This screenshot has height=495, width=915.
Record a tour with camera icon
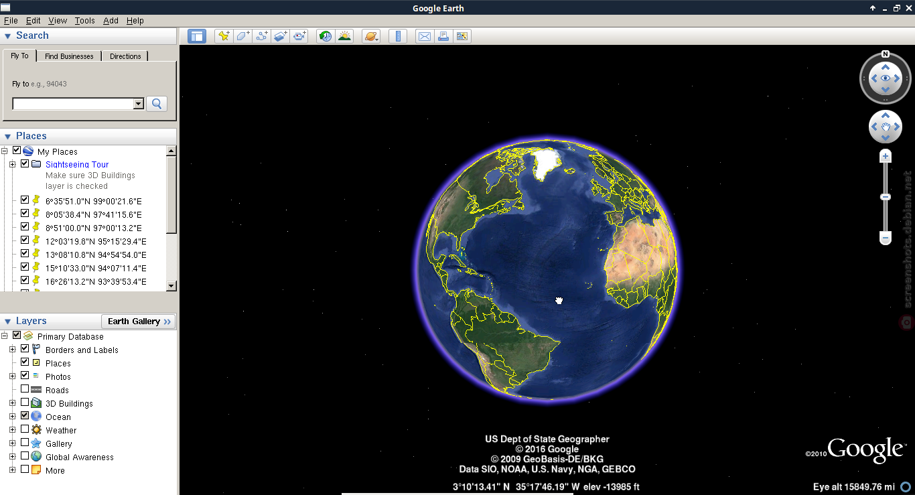pos(299,36)
